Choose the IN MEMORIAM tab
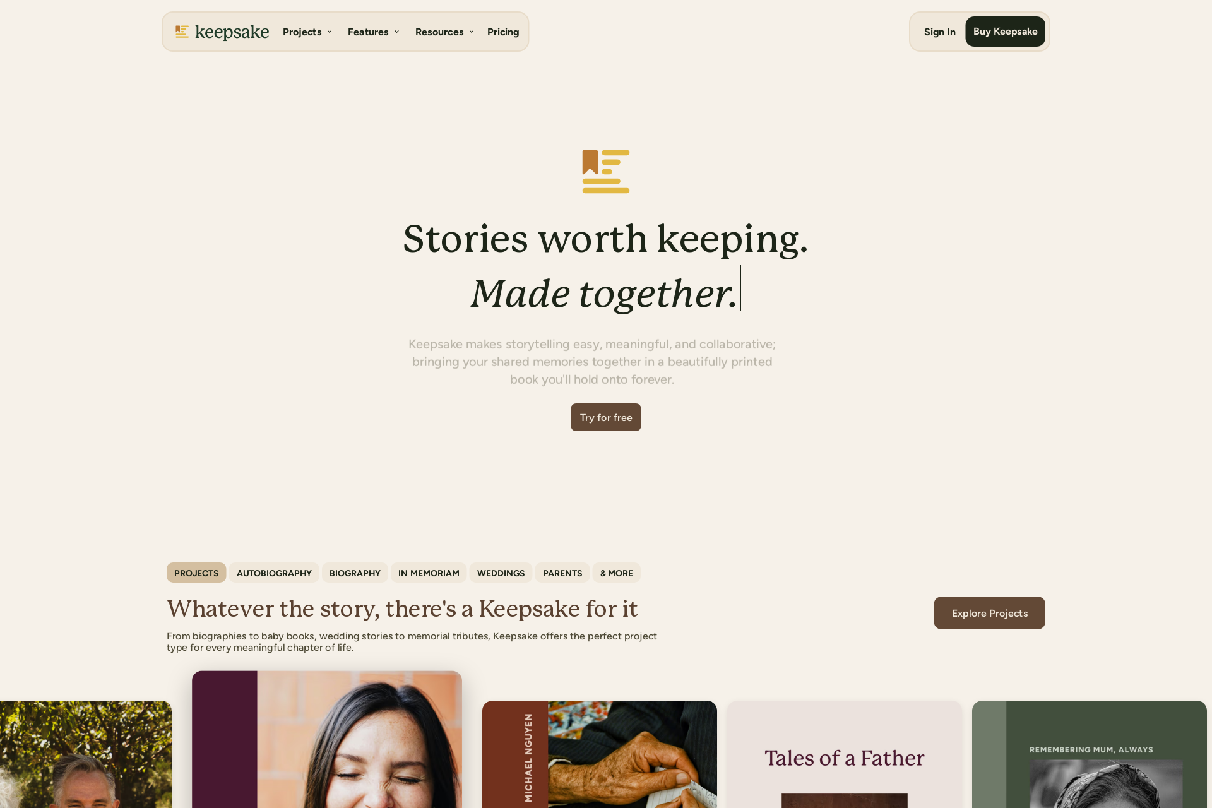This screenshot has height=808, width=1212. tap(429, 573)
